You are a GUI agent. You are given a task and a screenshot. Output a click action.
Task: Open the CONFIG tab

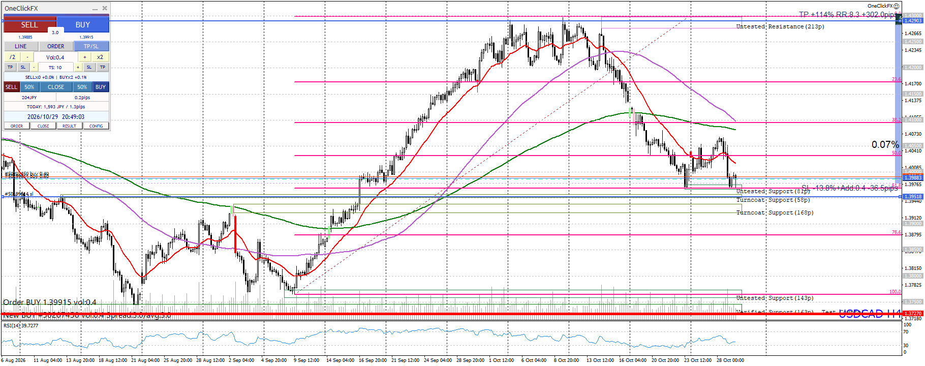(96, 126)
